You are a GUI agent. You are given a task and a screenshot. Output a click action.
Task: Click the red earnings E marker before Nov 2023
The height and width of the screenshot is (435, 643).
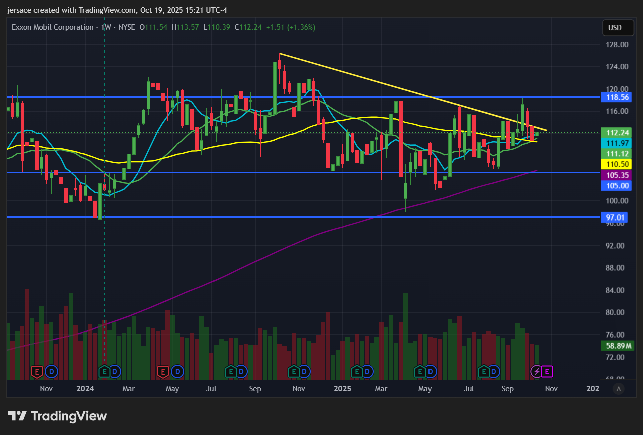click(x=37, y=371)
